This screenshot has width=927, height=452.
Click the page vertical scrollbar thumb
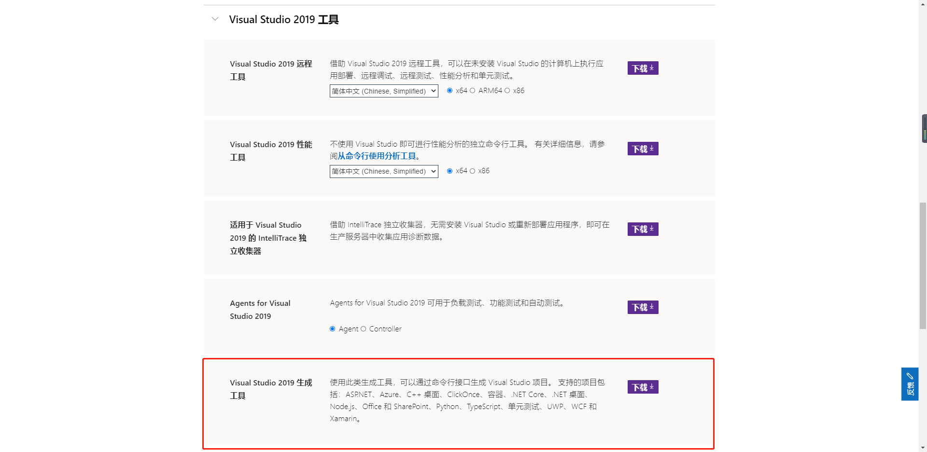tap(923, 265)
